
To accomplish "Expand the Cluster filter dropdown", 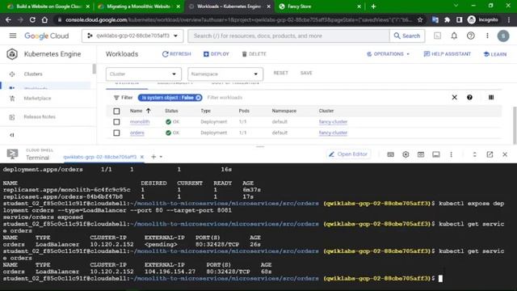I will click(144, 74).
